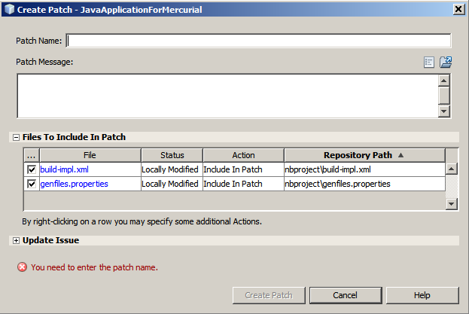
Task: Select the build-impl.xml file link
Action: coord(64,170)
